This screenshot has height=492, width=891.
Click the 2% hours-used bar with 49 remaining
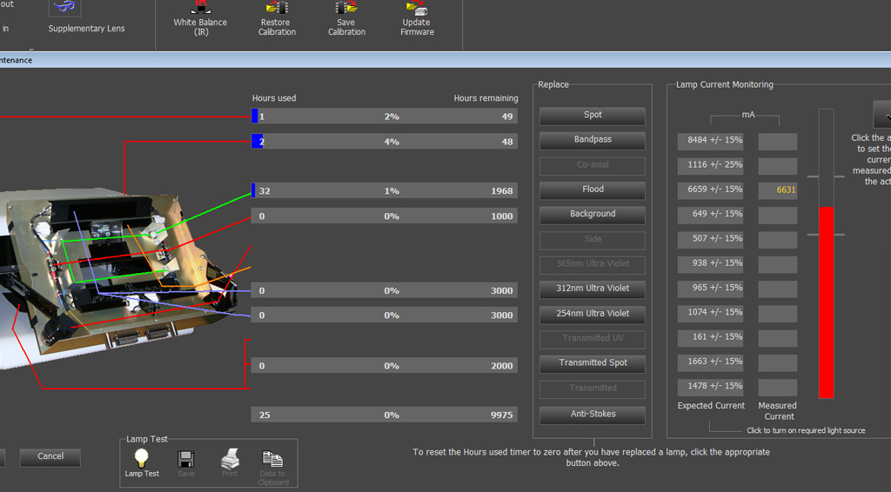(384, 116)
